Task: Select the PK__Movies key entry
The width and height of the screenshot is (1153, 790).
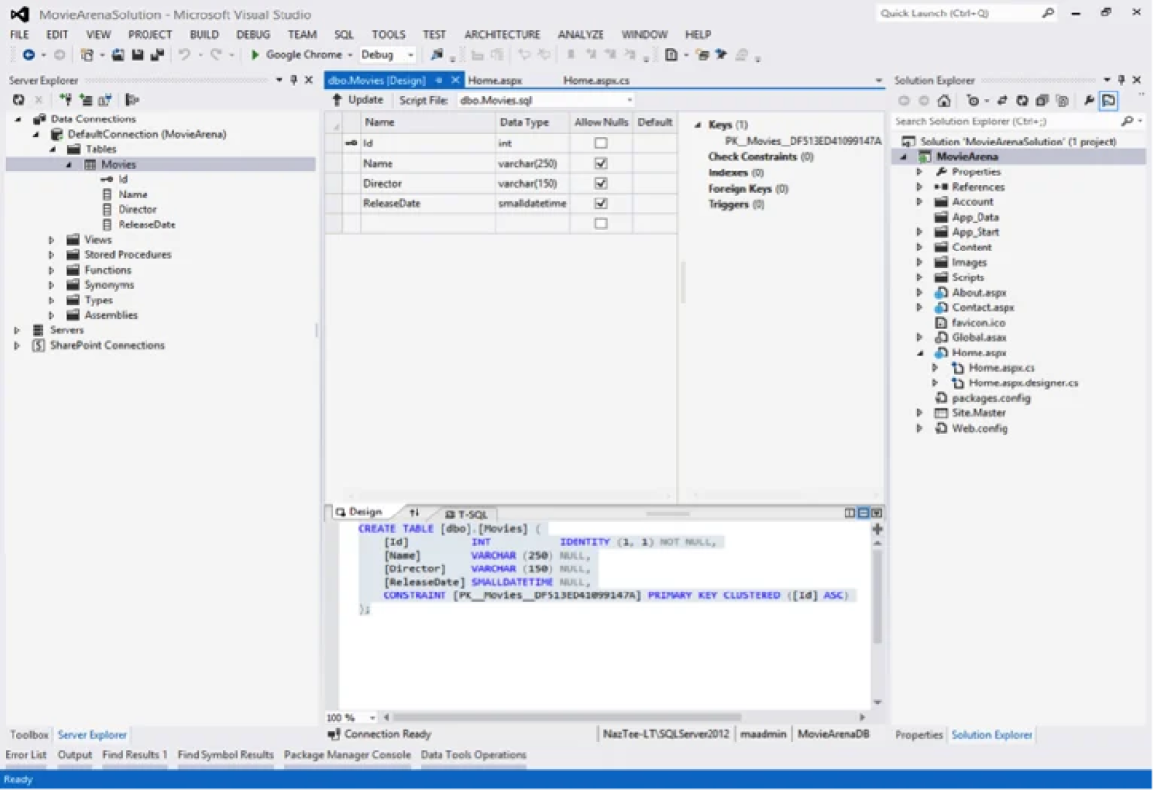Action: 802,141
